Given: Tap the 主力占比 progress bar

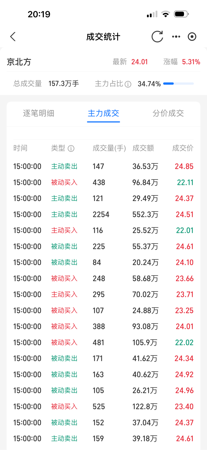Looking at the screenshot, I should [x=178, y=84].
